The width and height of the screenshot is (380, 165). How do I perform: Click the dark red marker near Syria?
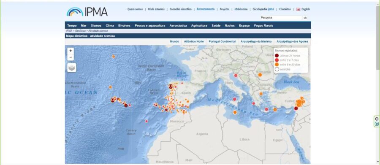tap(296, 108)
